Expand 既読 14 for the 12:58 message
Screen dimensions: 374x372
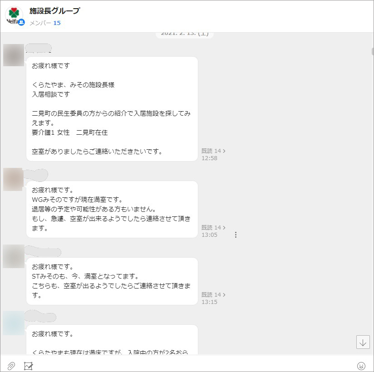213,151
